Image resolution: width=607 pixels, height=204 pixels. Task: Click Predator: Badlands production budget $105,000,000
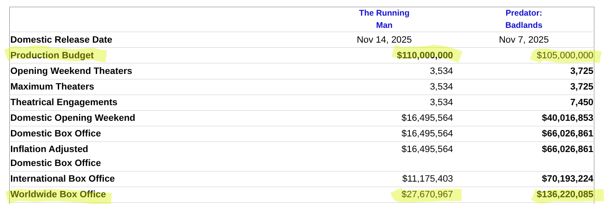(565, 55)
